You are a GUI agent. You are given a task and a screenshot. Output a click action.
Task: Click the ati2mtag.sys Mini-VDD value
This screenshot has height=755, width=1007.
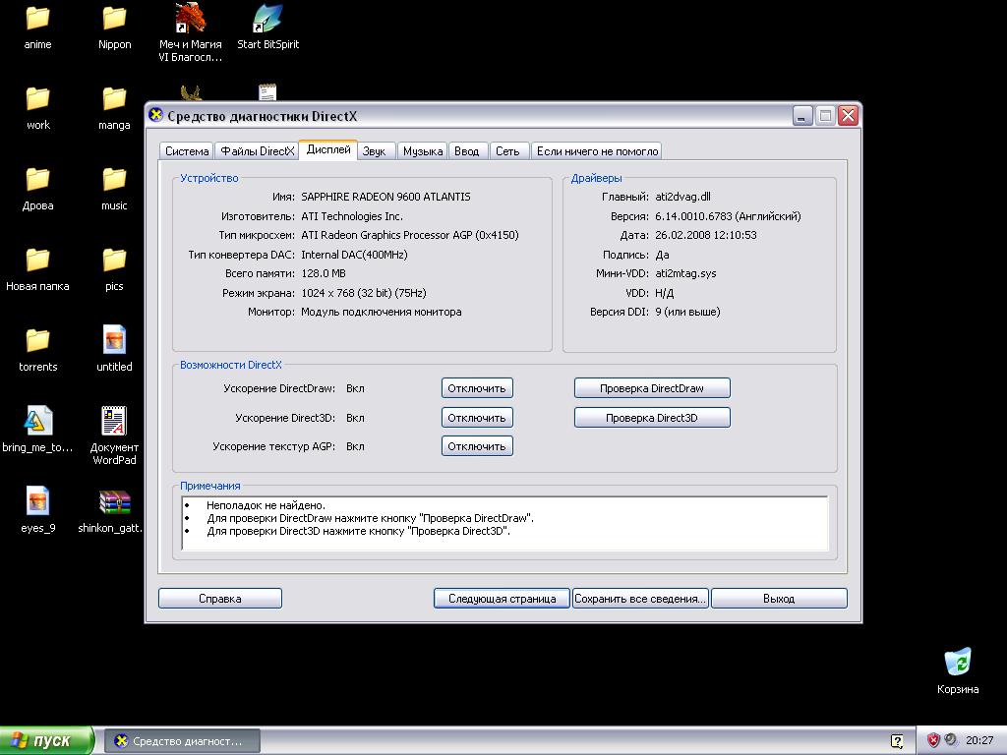(x=685, y=273)
